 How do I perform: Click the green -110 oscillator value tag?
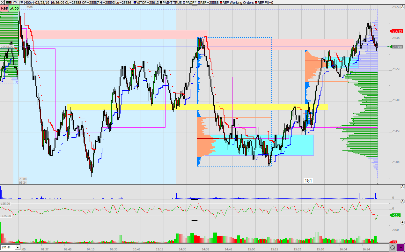coord(395,215)
